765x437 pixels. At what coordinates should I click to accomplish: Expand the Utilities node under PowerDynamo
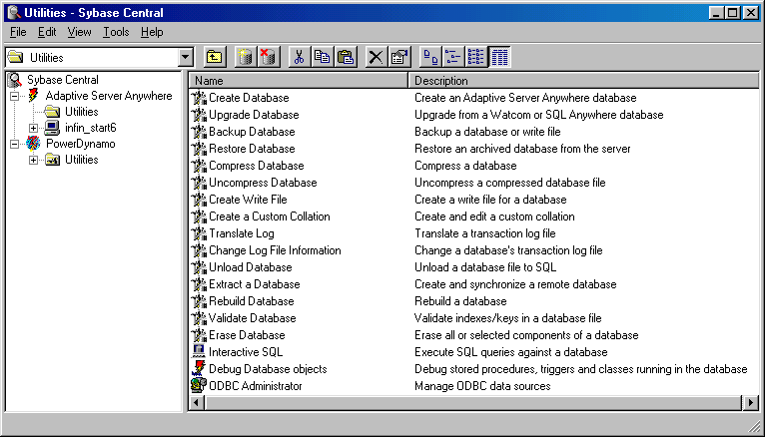[33, 160]
